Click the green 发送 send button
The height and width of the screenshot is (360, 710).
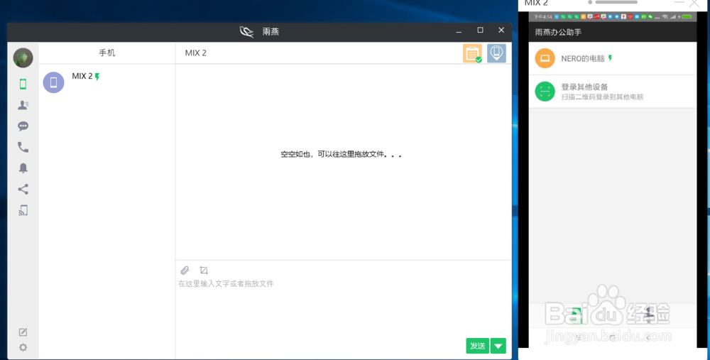tap(478, 346)
